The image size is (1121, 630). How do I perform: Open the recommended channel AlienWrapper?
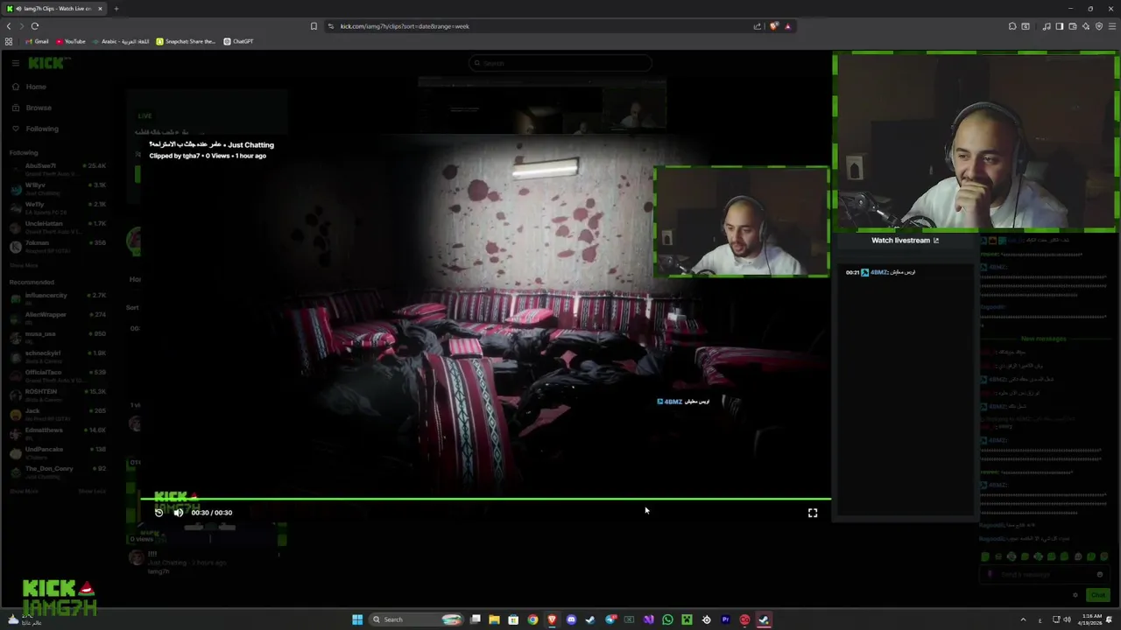pyautogui.click(x=58, y=318)
